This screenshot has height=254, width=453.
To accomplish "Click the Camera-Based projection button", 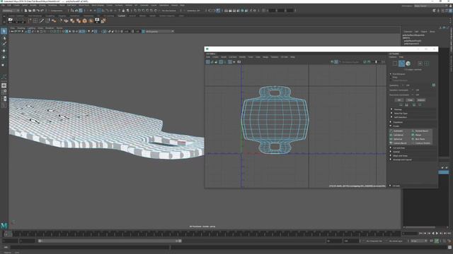I will pos(400,143).
